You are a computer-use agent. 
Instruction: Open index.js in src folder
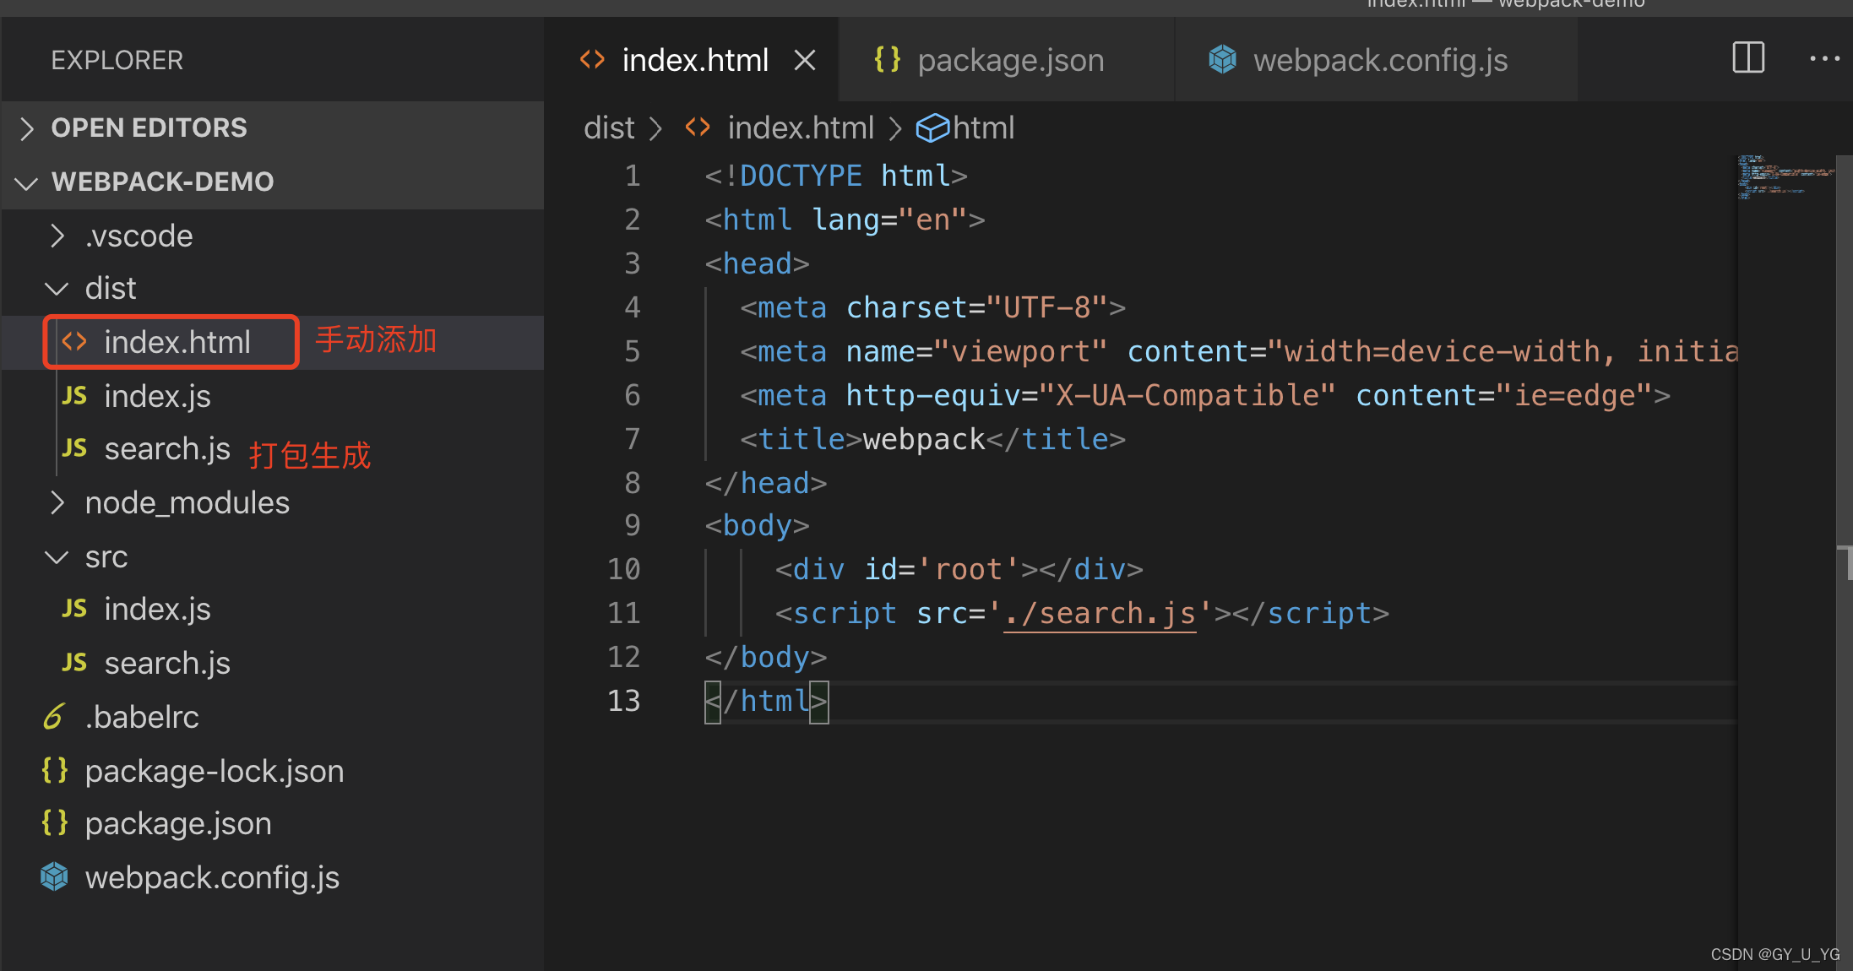(272, 609)
